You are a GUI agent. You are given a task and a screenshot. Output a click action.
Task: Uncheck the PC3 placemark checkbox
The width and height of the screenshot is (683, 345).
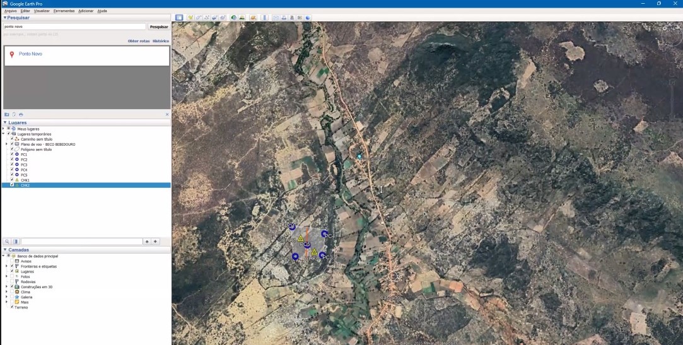tap(12, 165)
